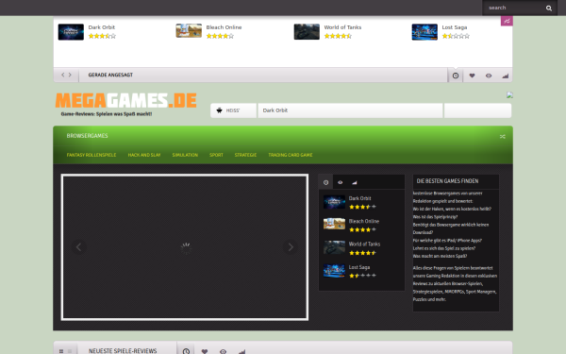This screenshot has height=354, width=566.
Task: Select the clock tab in Neueste Spiele-Reviews
Action: click(186, 350)
